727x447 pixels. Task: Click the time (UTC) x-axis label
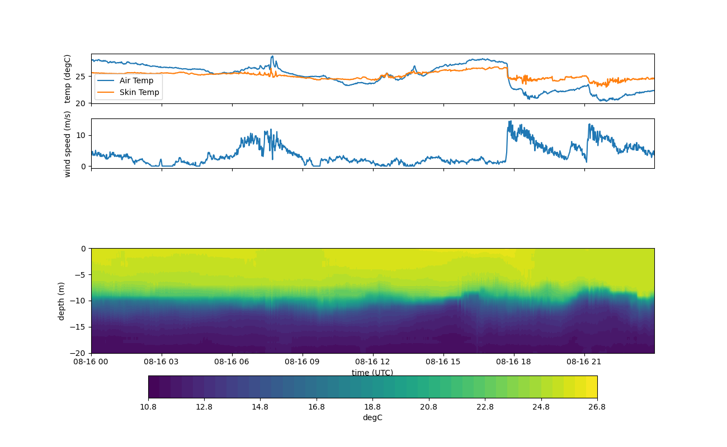pos(372,373)
